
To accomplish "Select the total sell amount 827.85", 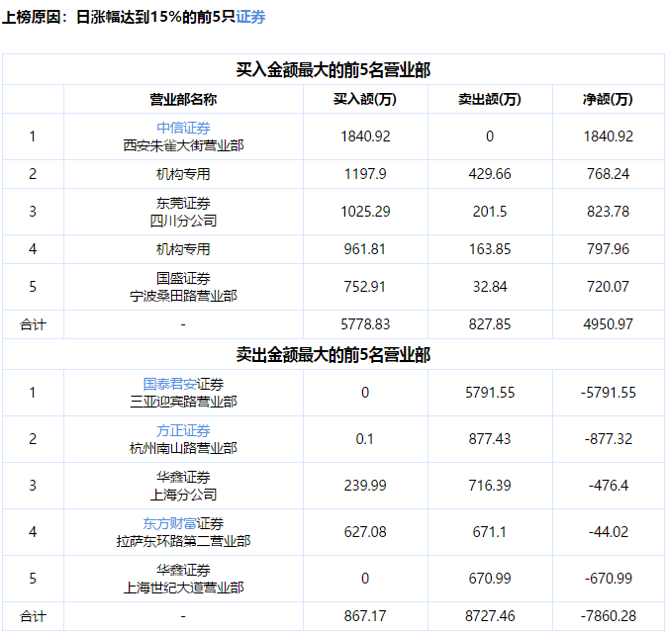I will (490, 324).
